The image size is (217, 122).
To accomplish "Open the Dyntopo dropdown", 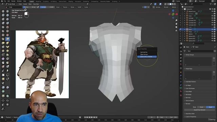I will tap(159, 7).
